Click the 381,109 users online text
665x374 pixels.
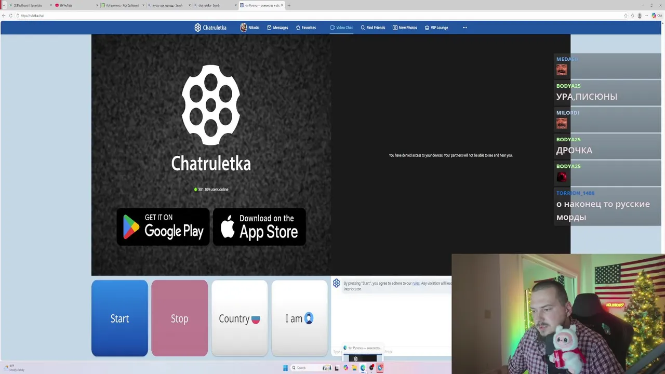(211, 189)
